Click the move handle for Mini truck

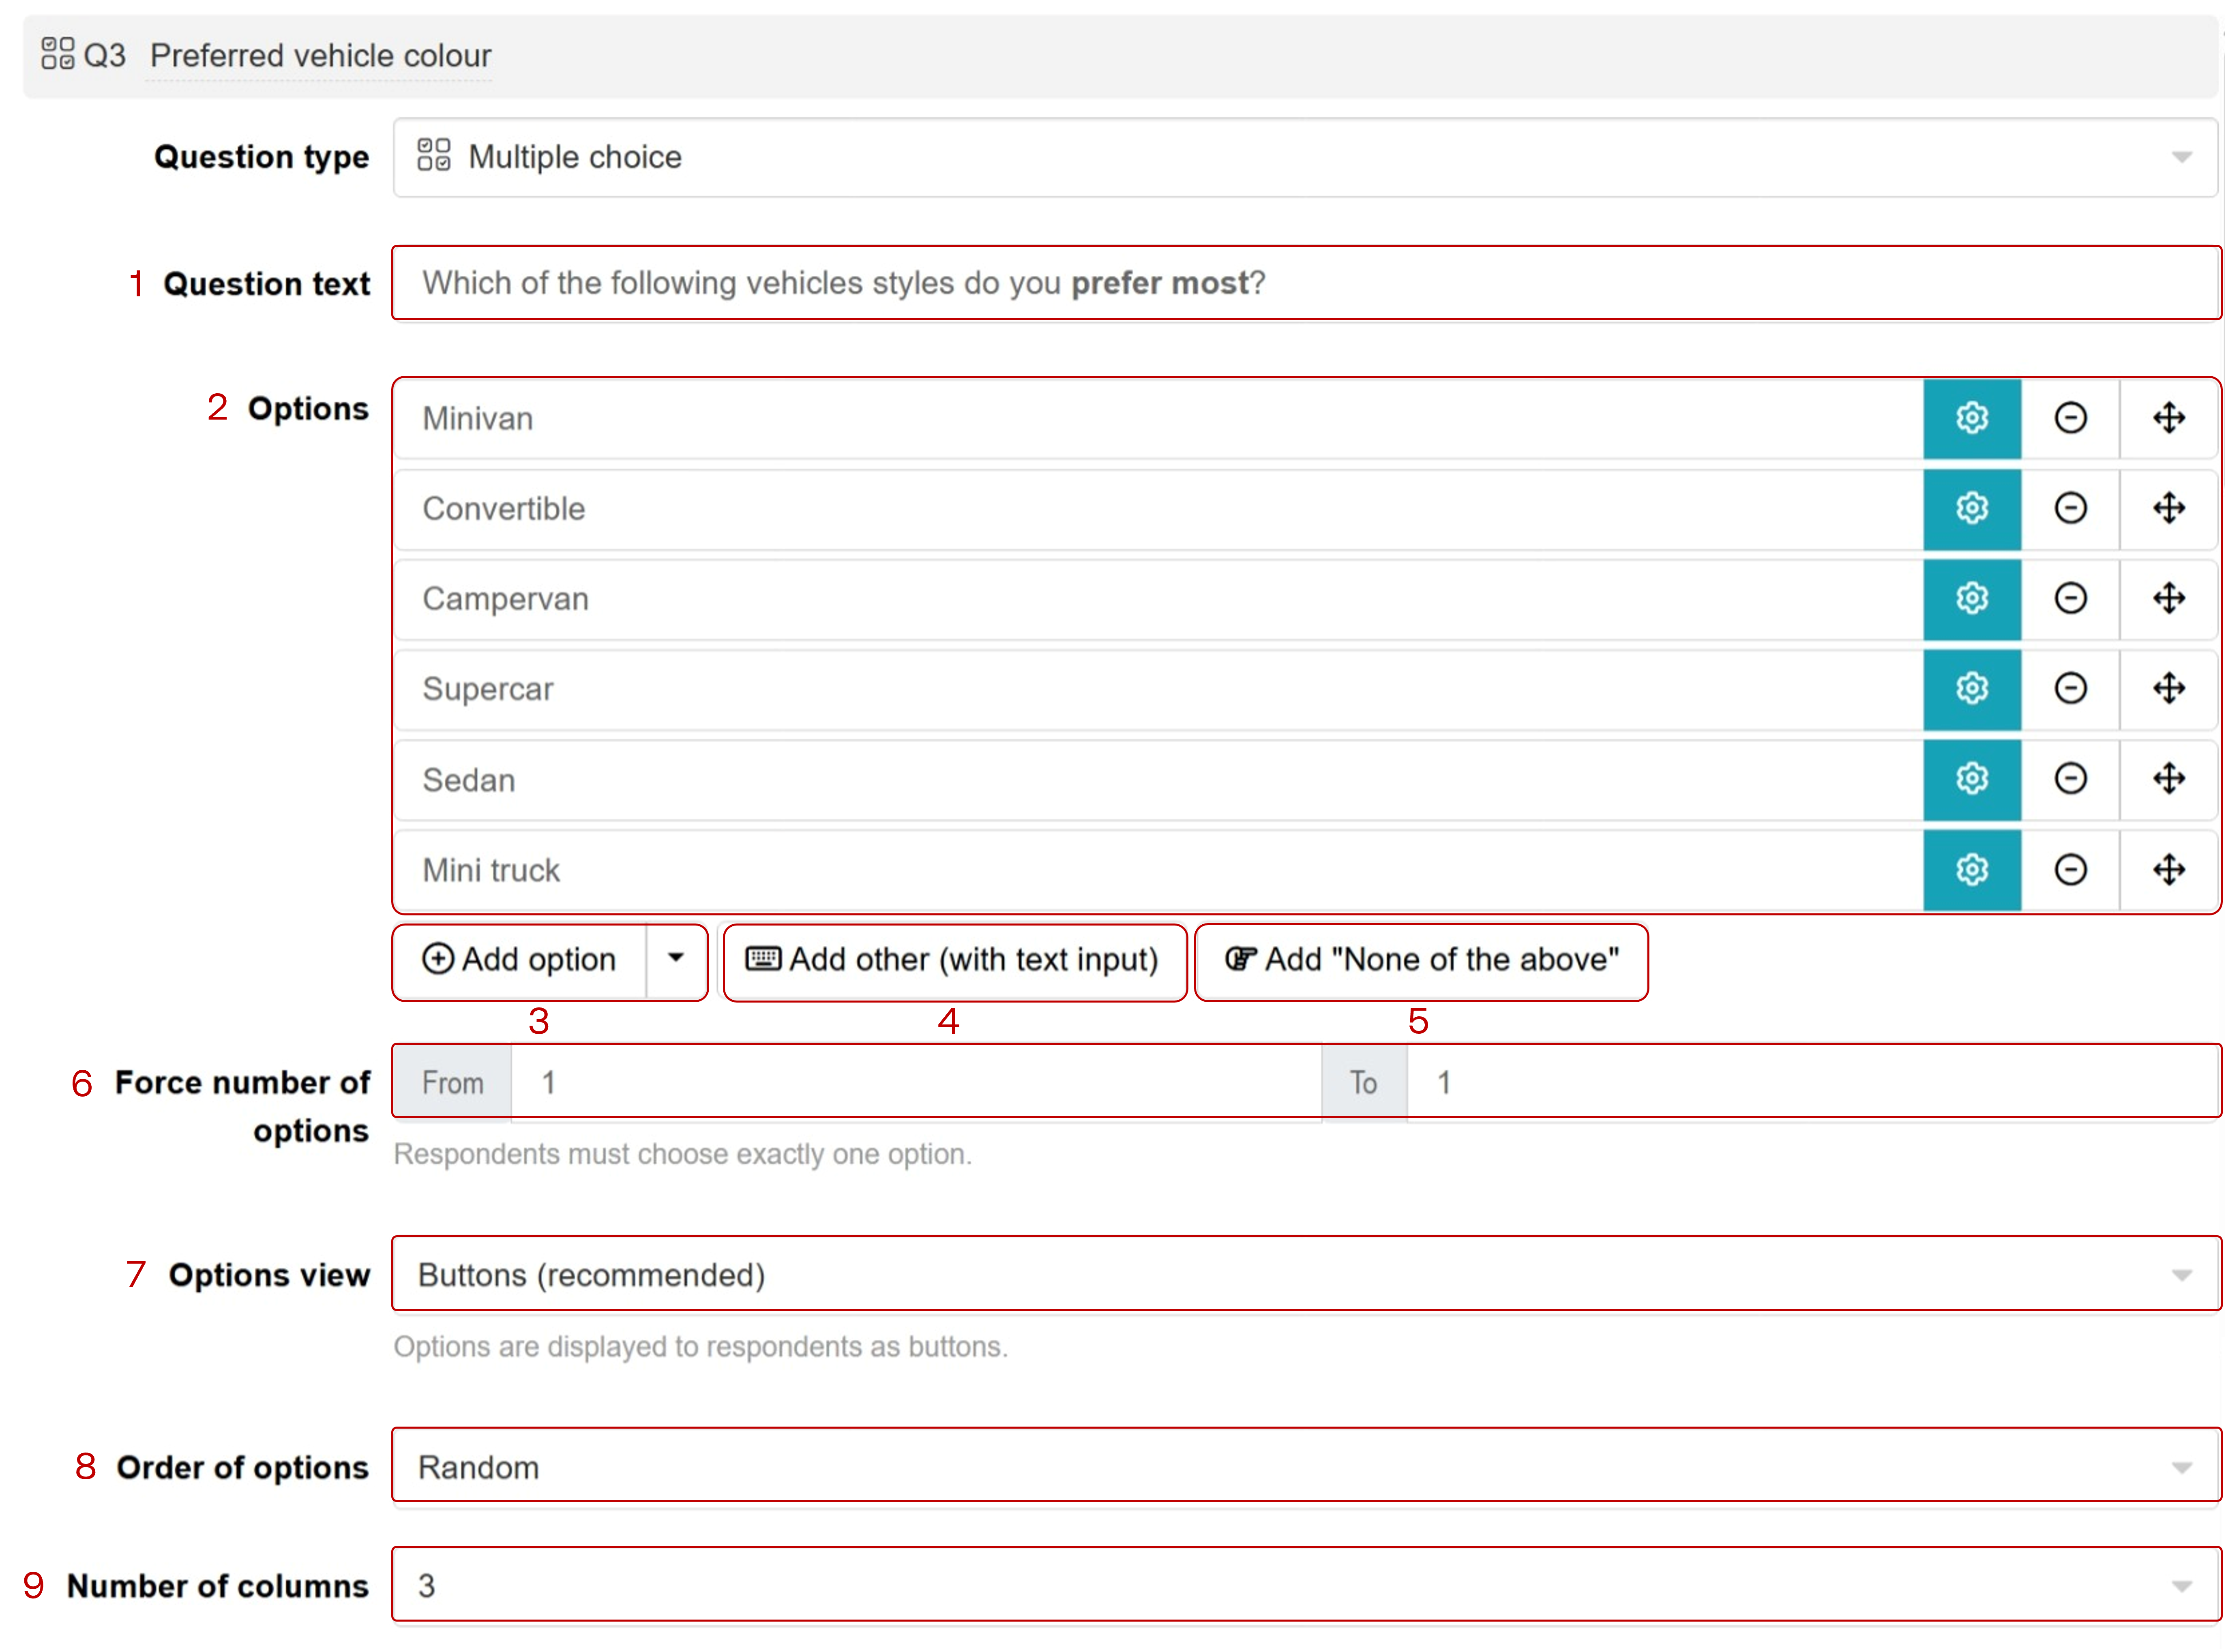point(2168,869)
